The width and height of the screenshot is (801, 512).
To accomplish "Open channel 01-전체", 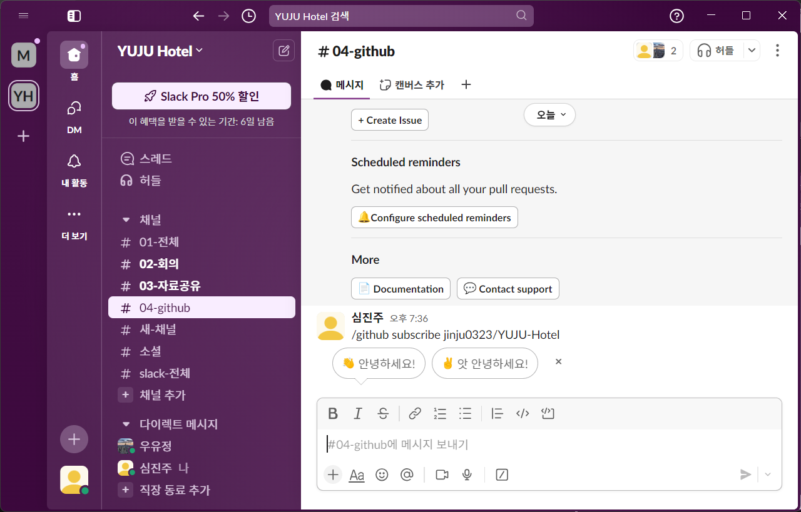I will [202, 242].
